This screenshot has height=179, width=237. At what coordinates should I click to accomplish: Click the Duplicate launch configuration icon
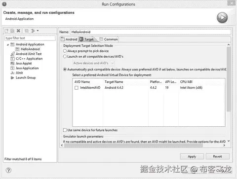[12, 31]
